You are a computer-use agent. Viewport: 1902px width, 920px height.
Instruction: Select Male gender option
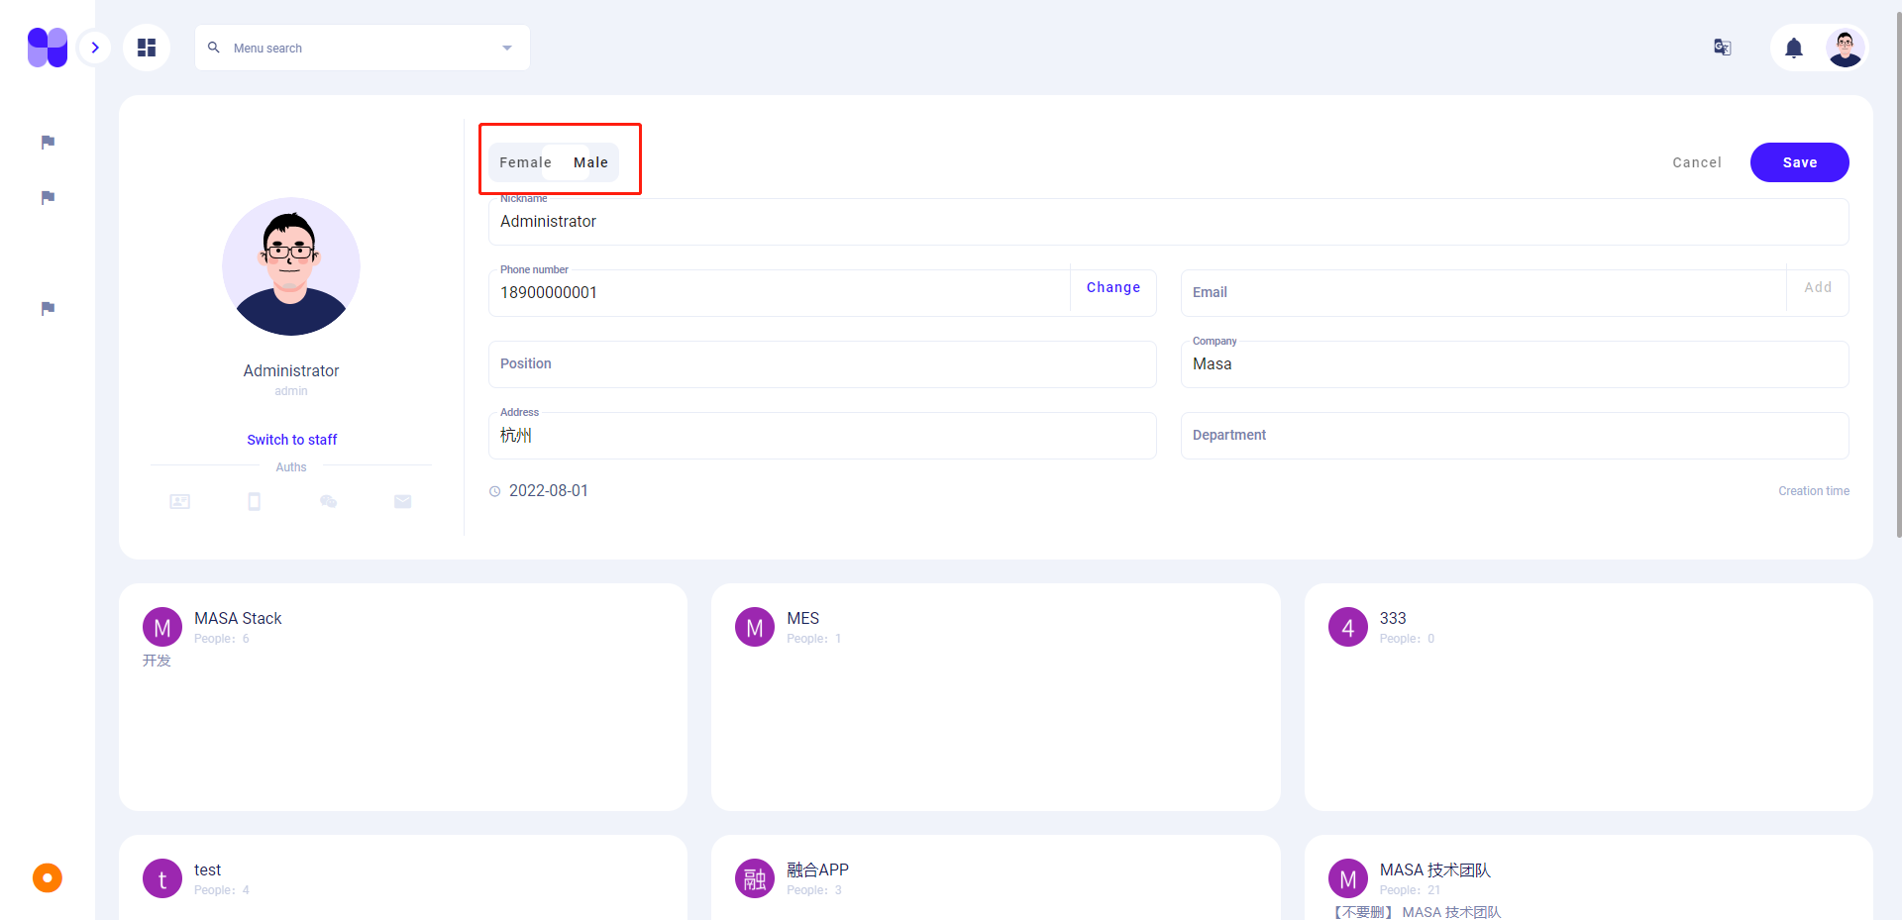tap(590, 162)
